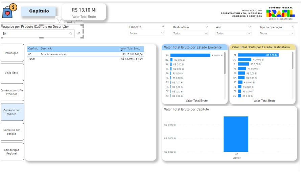Click the Governo Federal Brasil logo
This screenshot has width=301, height=172.
coord(280,13)
